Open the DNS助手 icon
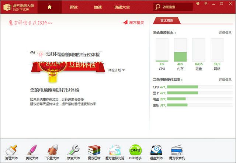 pyautogui.click(x=135, y=152)
